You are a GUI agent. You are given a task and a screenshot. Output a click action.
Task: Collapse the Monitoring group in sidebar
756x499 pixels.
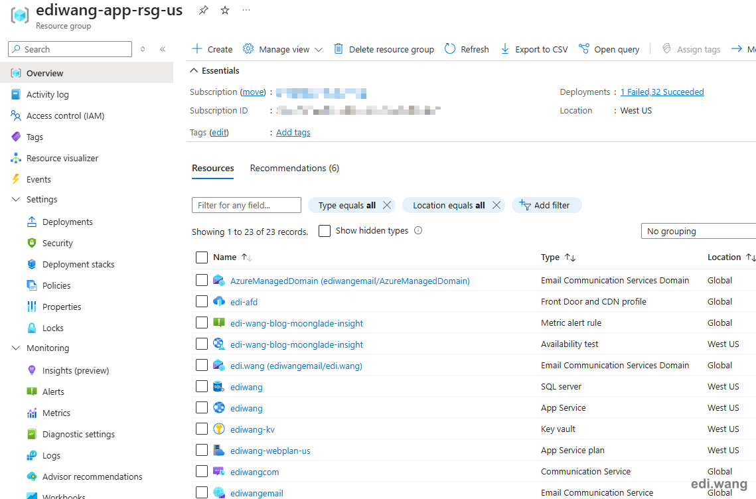(16, 348)
